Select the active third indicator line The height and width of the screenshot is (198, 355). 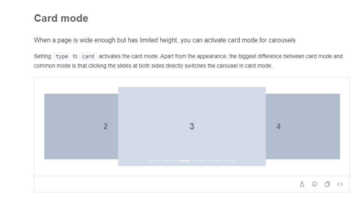coord(184,160)
